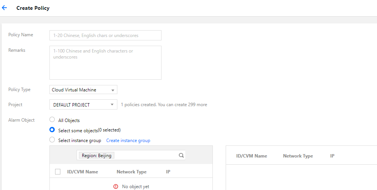This screenshot has width=377, height=190.
Task: Click the search magnifier icon
Action: click(181, 155)
